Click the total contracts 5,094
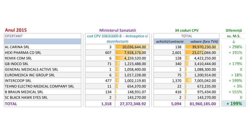 coord(176,104)
